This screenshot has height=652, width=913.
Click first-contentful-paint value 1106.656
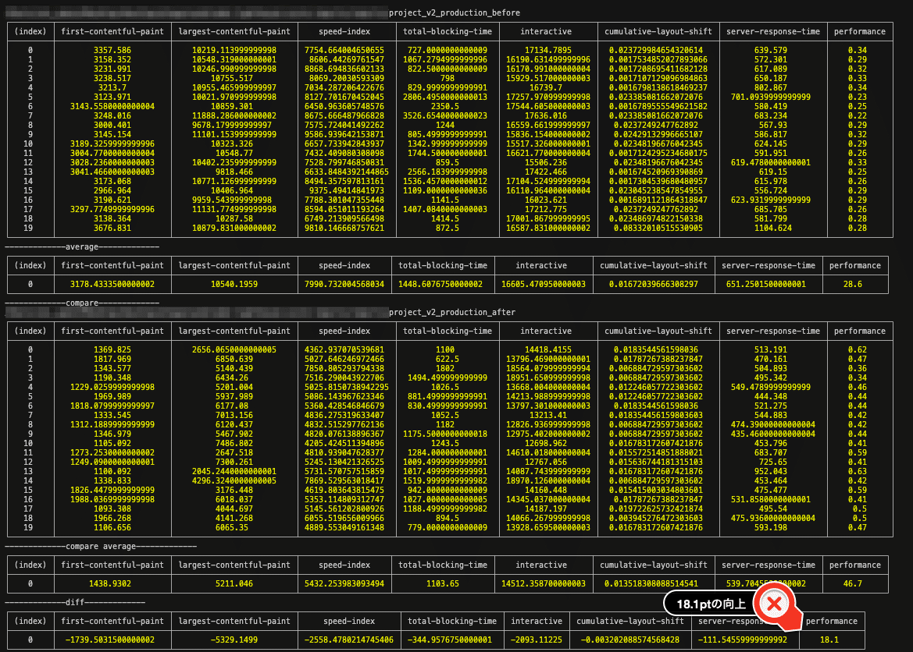112,527
